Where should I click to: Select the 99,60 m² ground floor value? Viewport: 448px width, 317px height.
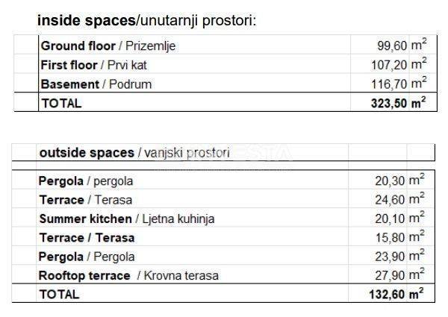[402, 45]
